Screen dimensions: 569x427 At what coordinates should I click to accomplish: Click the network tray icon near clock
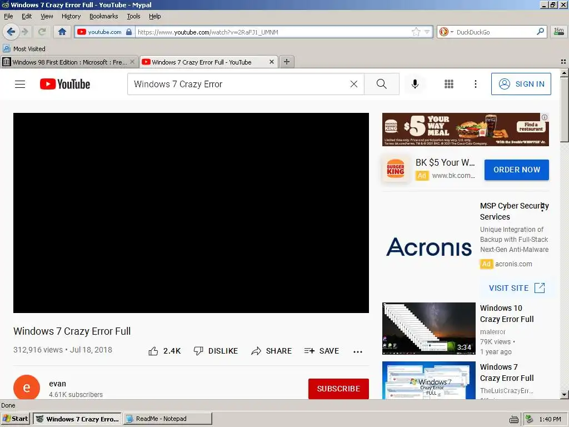[530, 419]
